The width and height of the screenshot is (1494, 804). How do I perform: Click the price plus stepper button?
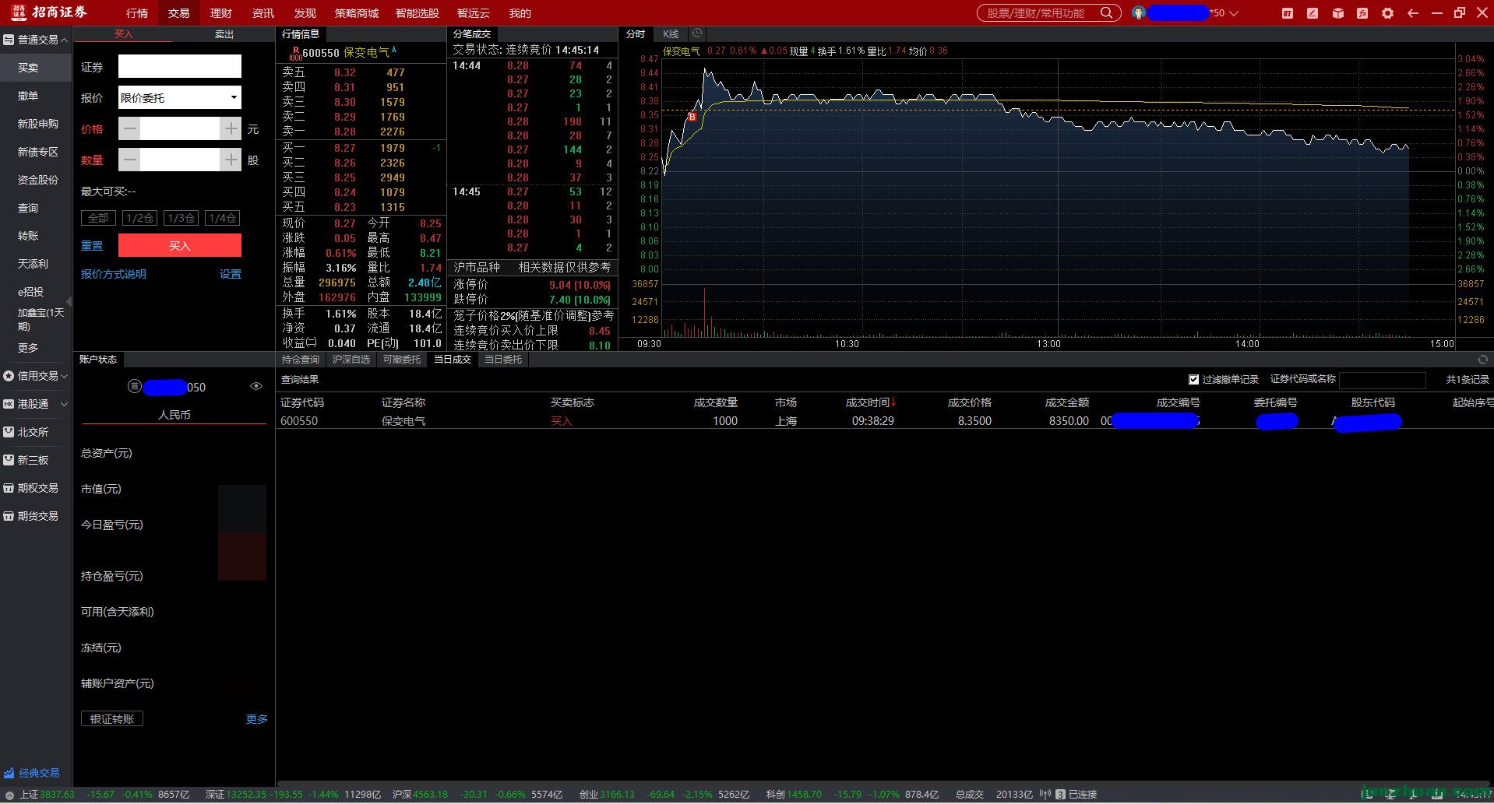click(231, 128)
